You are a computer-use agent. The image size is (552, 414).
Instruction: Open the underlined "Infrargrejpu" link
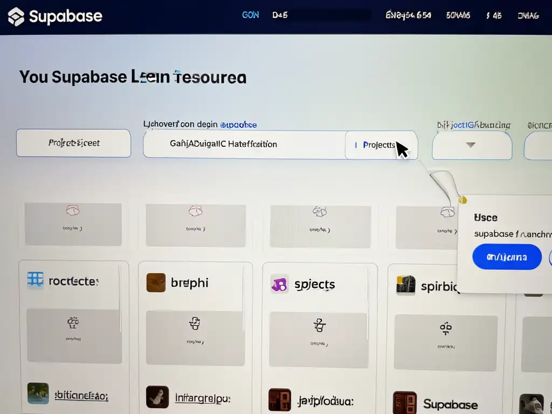pos(203,398)
